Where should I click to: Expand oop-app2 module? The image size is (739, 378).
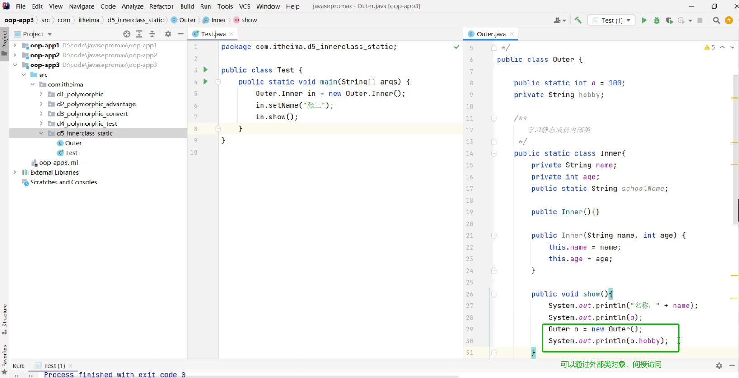tap(14, 55)
